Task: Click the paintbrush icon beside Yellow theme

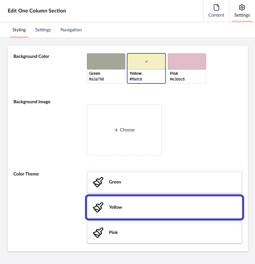Action: [x=98, y=207]
